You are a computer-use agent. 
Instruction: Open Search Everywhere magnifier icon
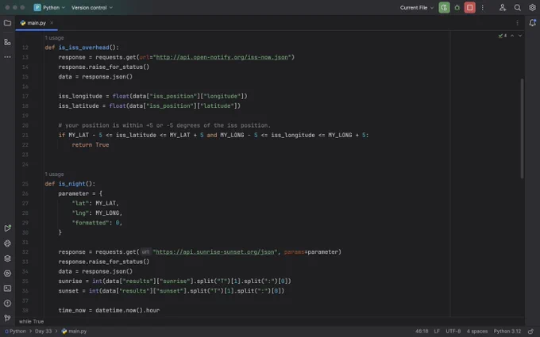tap(517, 8)
